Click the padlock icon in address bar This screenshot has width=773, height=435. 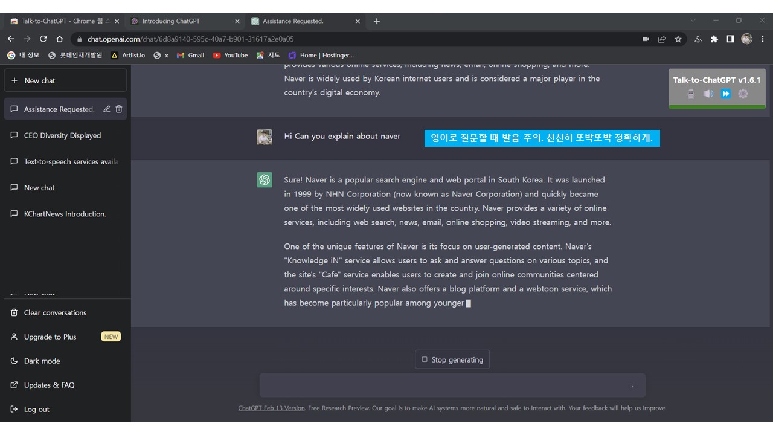coord(79,39)
